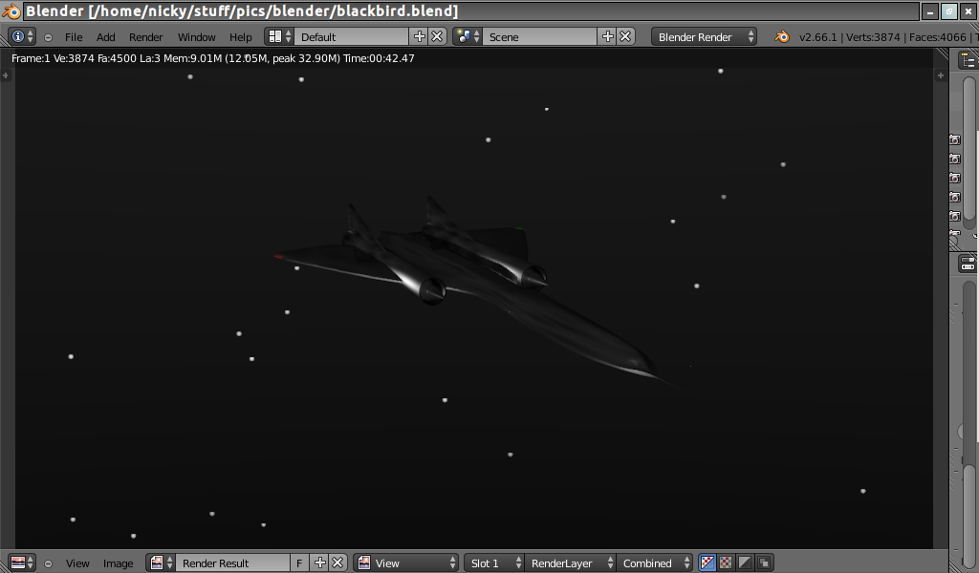Expand the Combined render pass dropdown
979x573 pixels.
655,563
